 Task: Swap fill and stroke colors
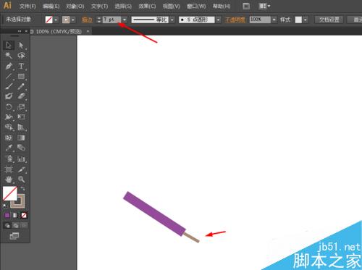click(22, 188)
